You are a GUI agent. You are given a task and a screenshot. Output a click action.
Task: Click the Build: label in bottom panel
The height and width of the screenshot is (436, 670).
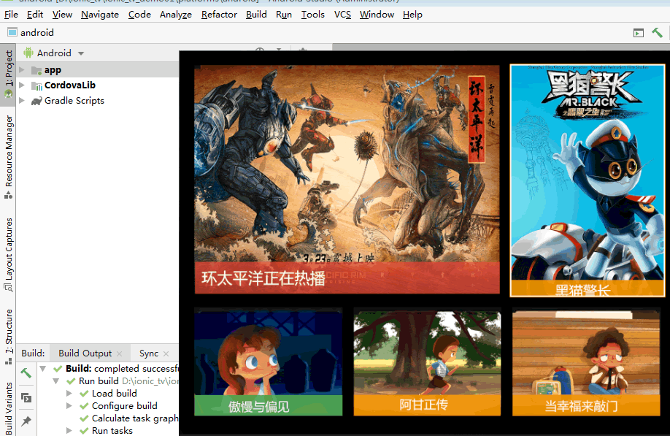coord(33,353)
